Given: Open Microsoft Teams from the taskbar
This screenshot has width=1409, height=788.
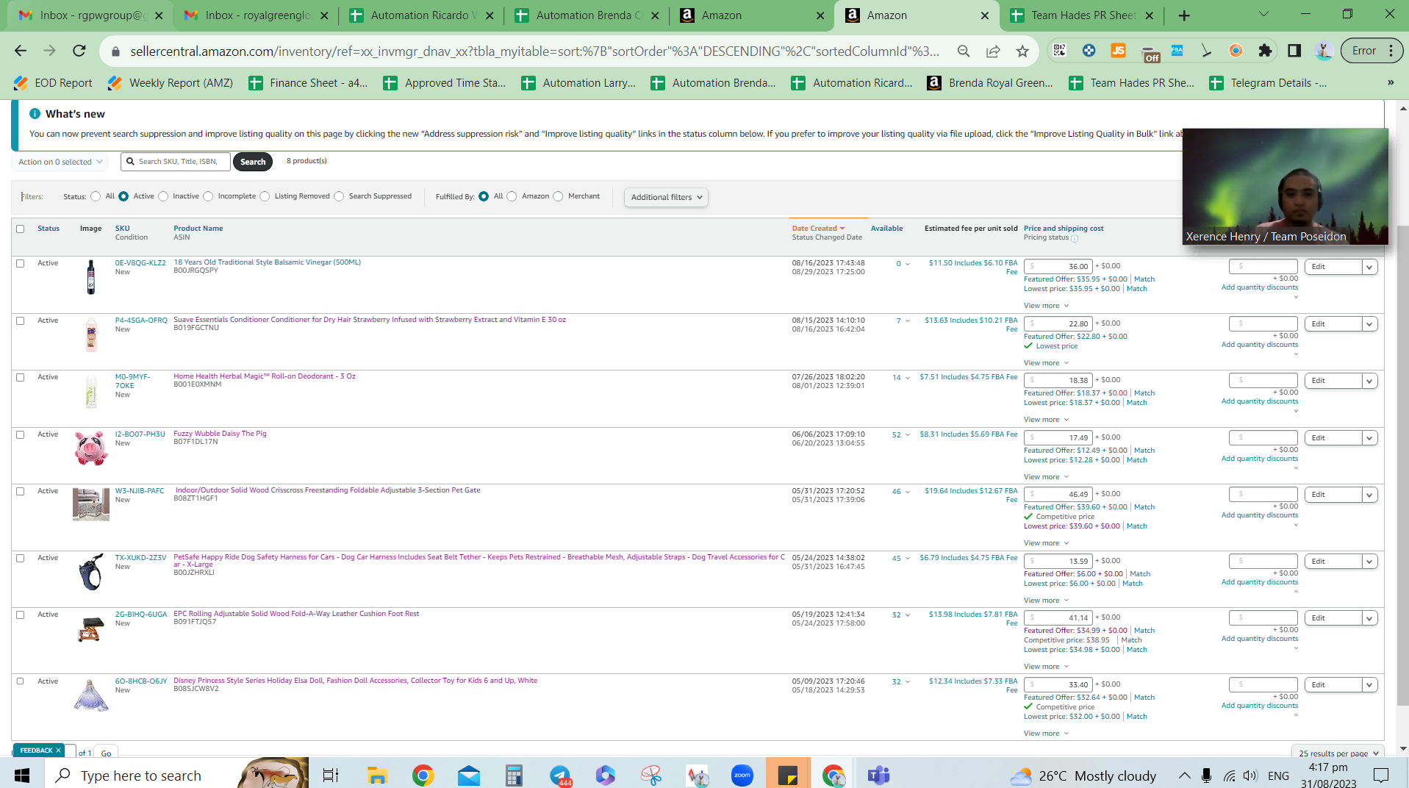Looking at the screenshot, I should click(x=878, y=775).
